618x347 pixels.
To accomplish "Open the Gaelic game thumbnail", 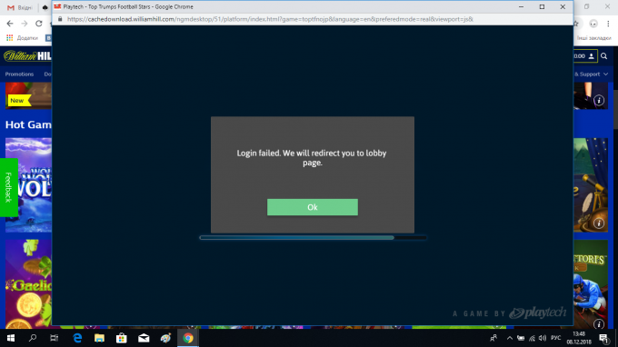I will (x=28, y=284).
